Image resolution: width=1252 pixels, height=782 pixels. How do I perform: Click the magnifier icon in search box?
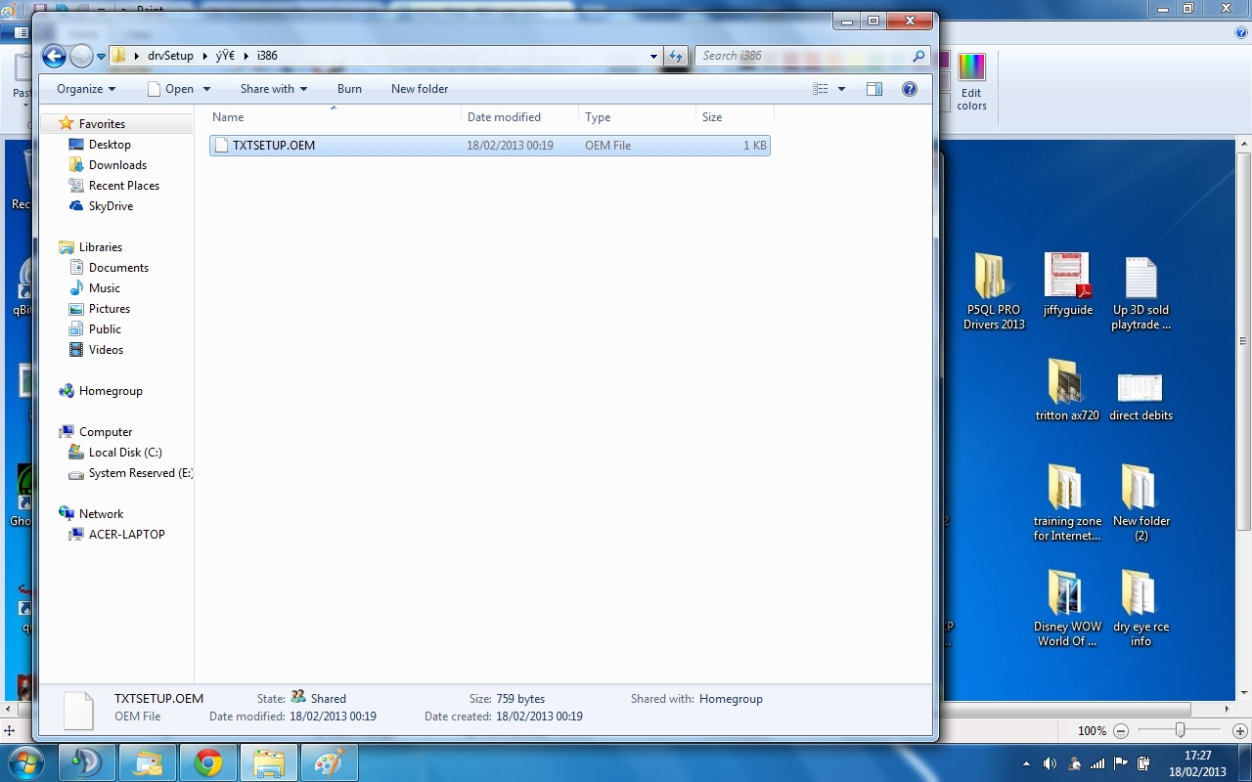point(918,56)
